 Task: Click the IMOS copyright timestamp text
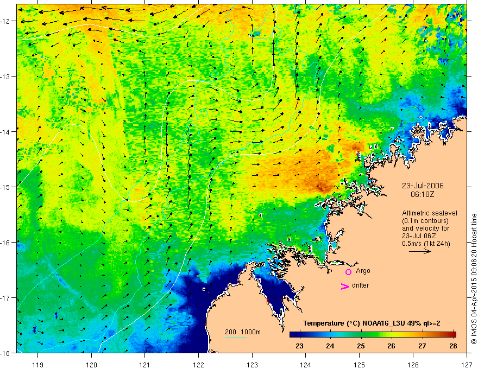click(474, 278)
